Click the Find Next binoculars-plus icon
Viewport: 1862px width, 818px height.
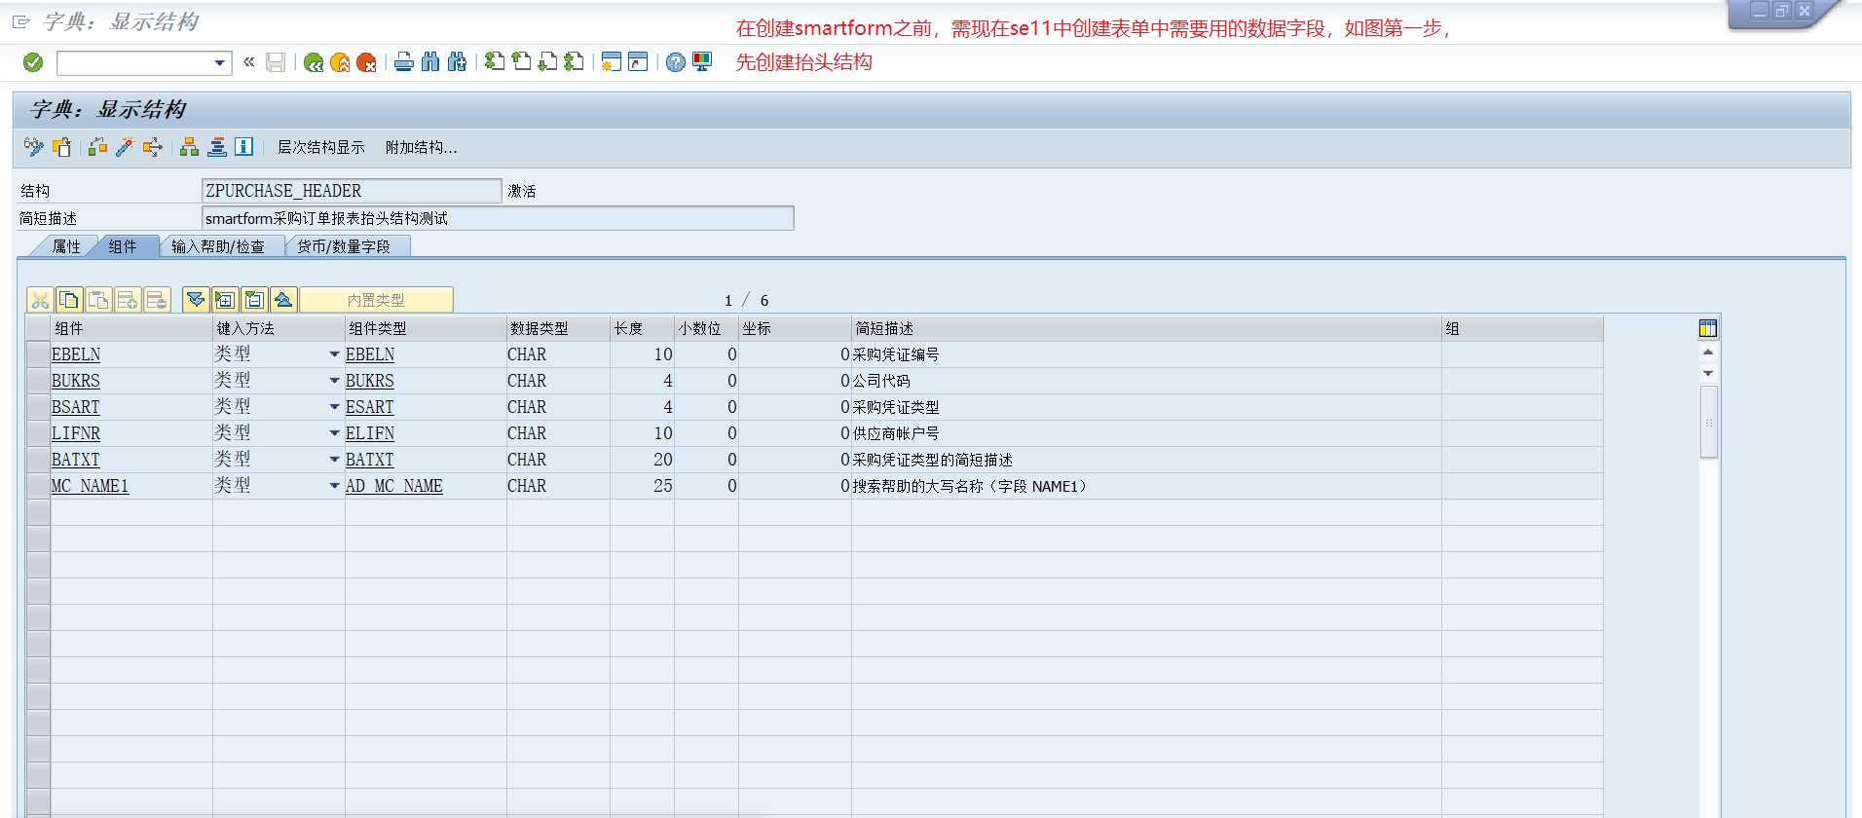click(x=457, y=62)
